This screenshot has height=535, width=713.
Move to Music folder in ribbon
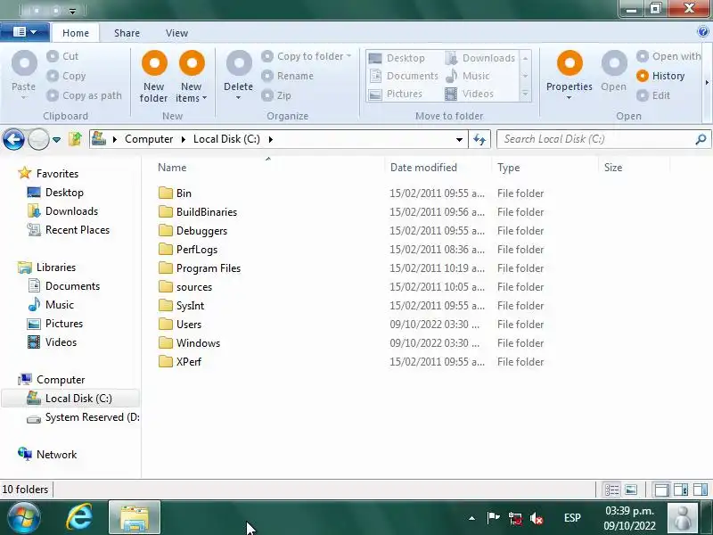pos(467,76)
